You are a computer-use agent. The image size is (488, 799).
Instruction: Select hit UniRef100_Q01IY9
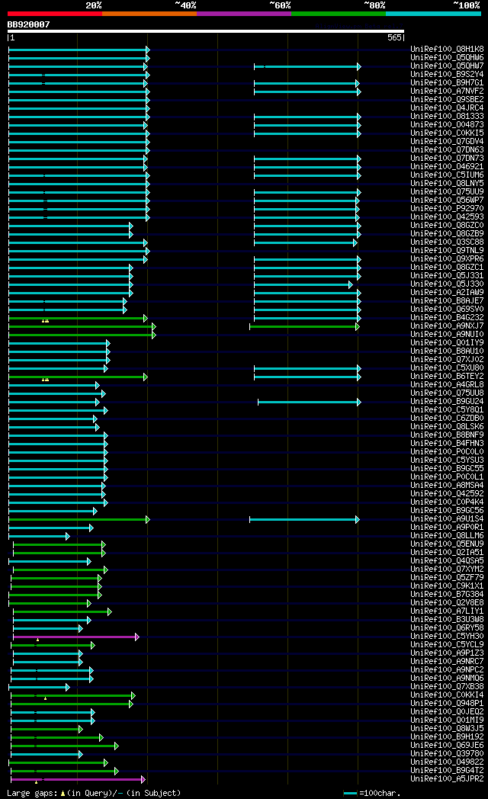[448, 343]
